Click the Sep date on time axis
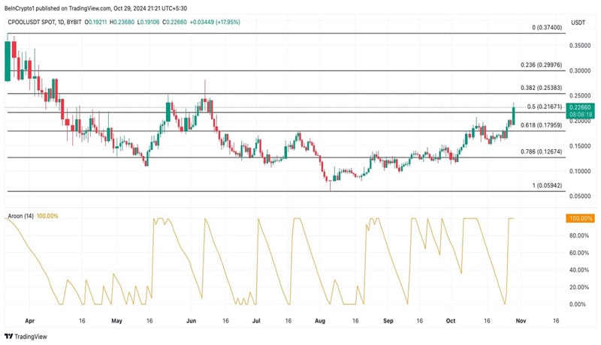This screenshot has height=345, width=601. [388, 321]
